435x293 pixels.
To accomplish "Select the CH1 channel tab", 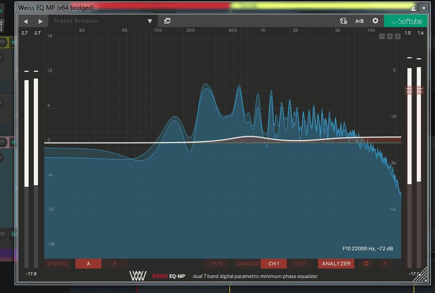I will [x=274, y=263].
